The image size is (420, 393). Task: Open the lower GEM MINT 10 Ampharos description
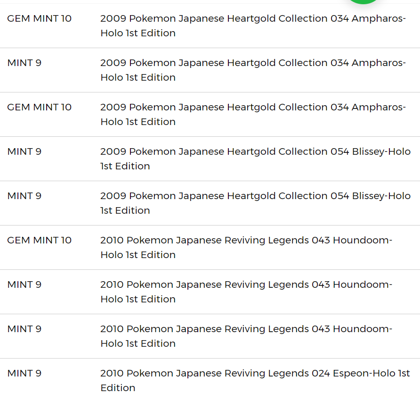point(253,114)
